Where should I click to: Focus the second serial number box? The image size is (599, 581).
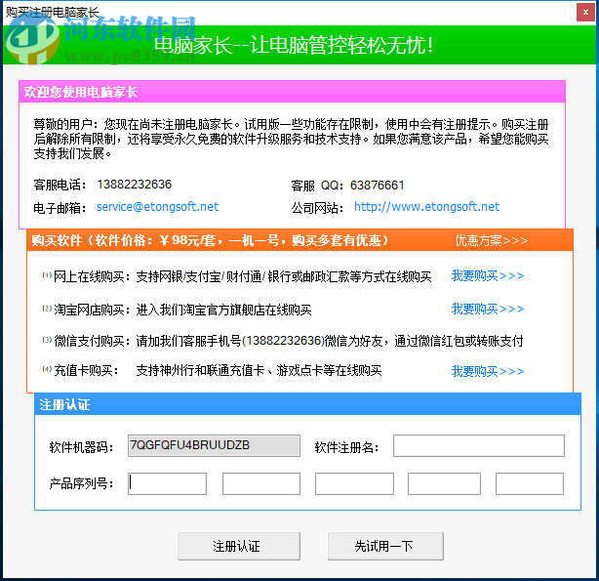point(261,484)
